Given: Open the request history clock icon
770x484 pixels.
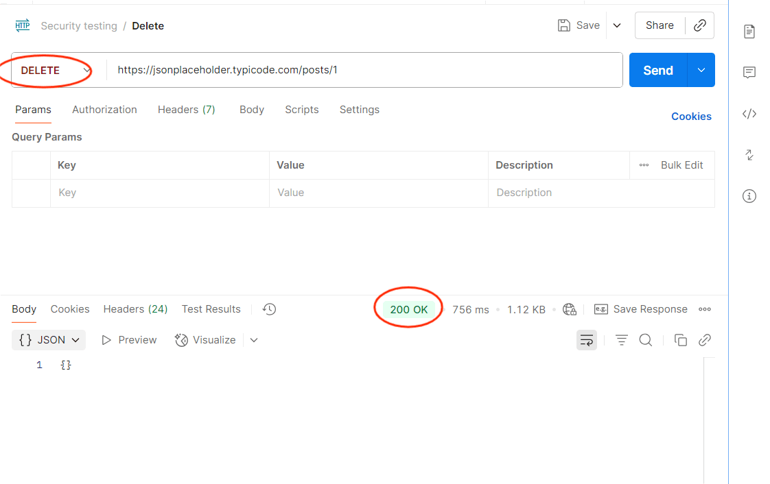Looking at the screenshot, I should point(268,309).
